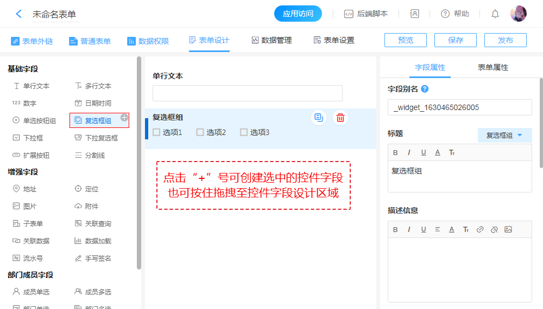The height and width of the screenshot is (309, 543).
Task: Tick the 选项2 checkbox
Action: coord(200,132)
